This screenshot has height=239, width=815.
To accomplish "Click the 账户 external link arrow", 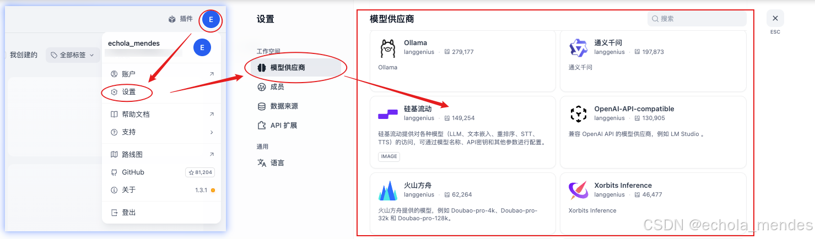I will [212, 74].
